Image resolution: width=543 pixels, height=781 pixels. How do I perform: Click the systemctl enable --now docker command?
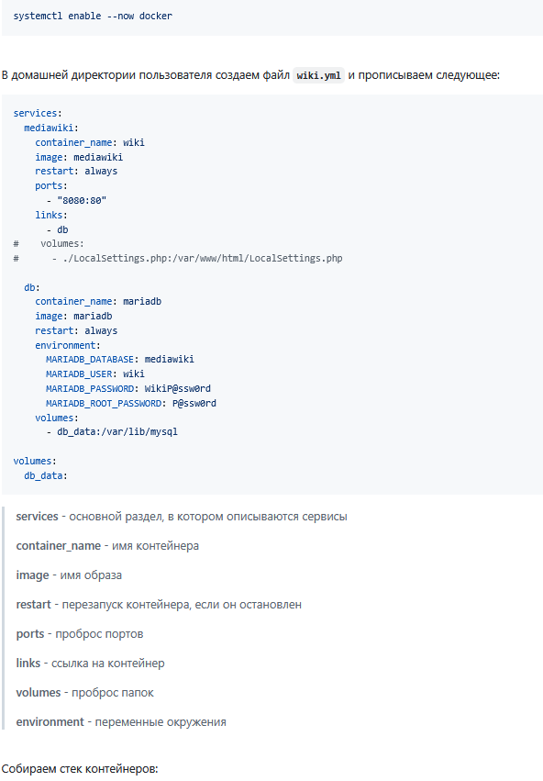pyautogui.click(x=93, y=16)
